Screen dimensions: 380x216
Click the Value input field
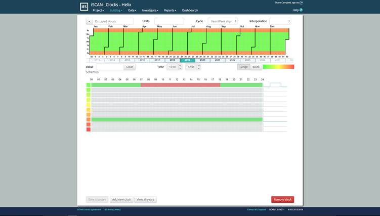(x=110, y=67)
